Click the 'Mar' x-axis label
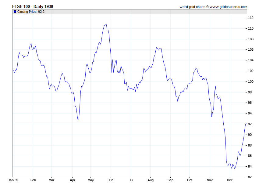 click(x=51, y=180)
